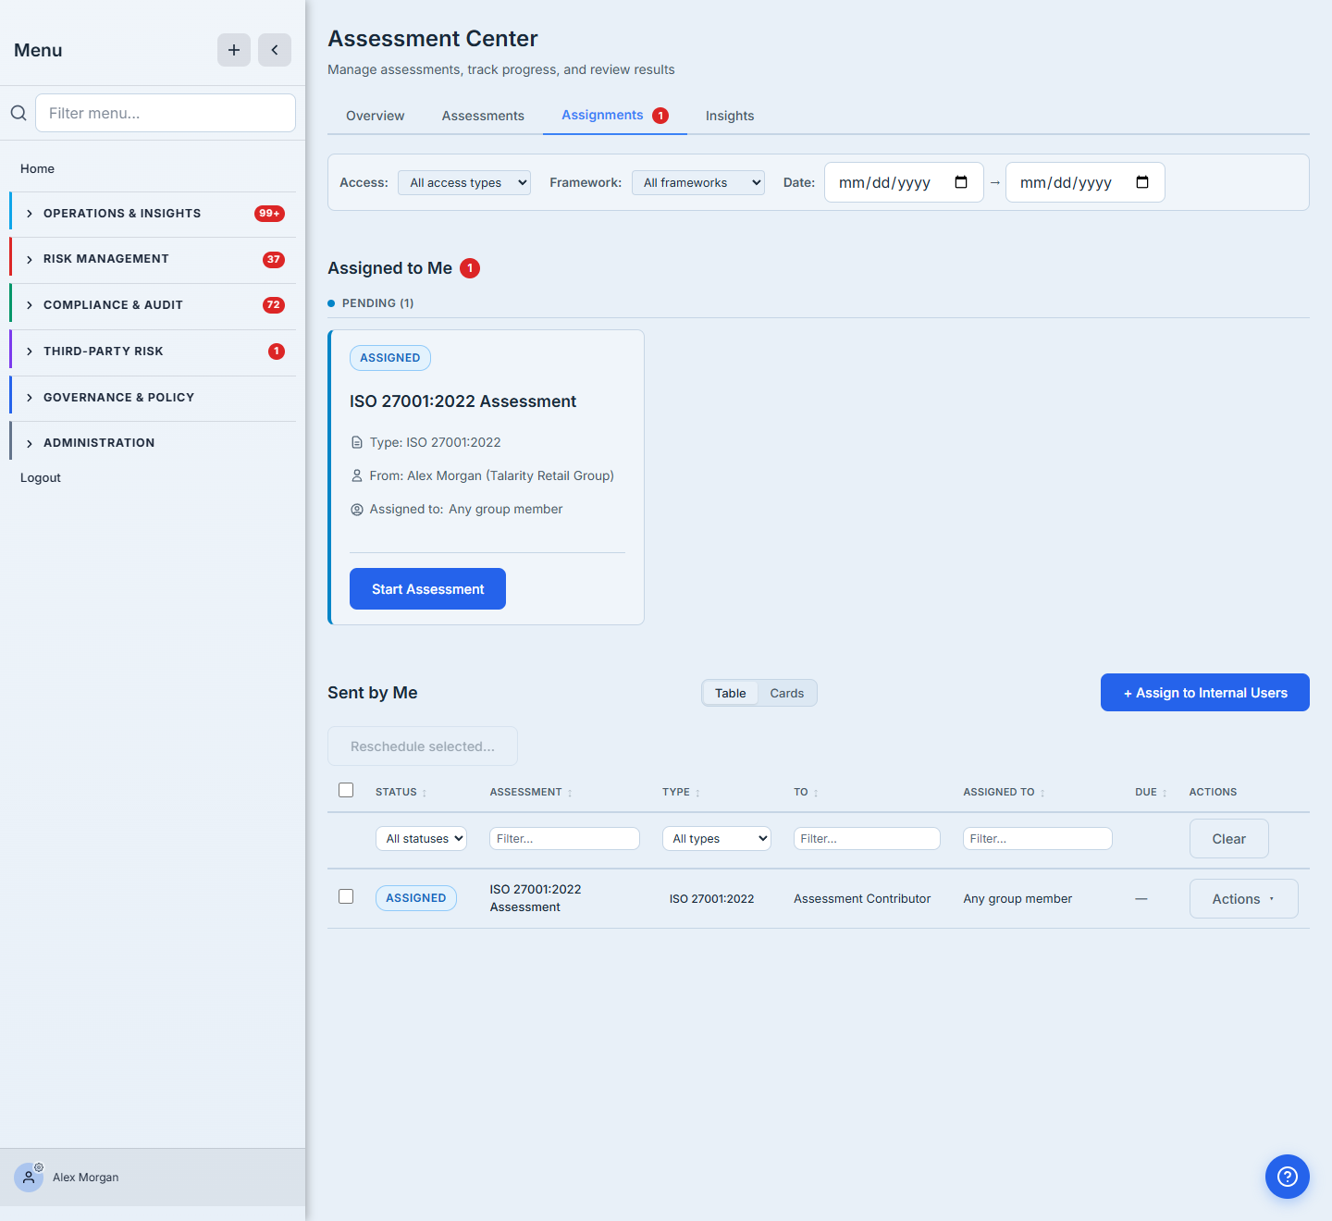Click the ISO 27001:2022 Assessment card title

[462, 401]
